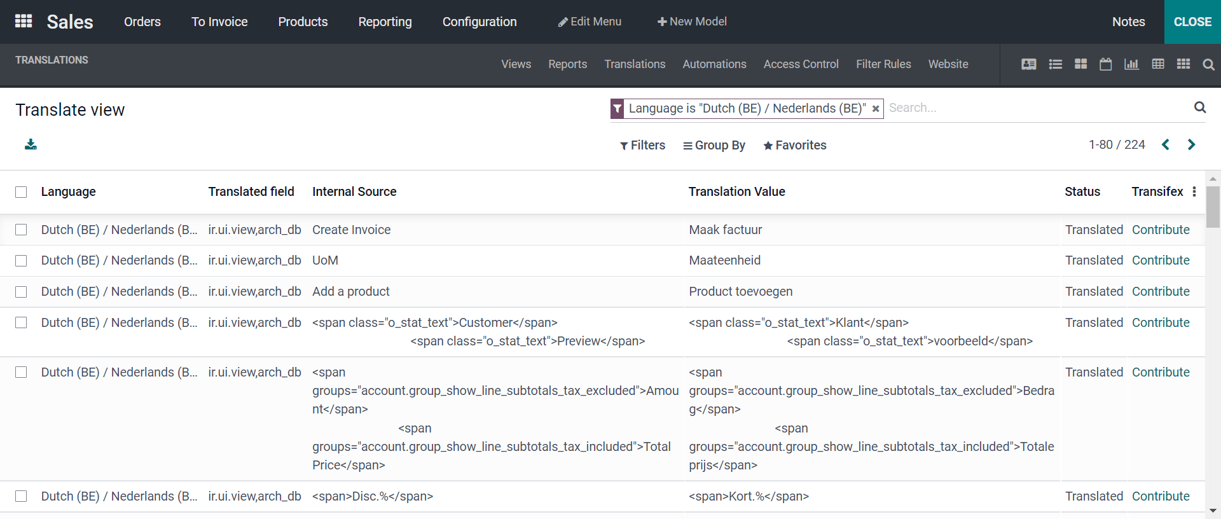Open the Reporting menu

click(385, 22)
